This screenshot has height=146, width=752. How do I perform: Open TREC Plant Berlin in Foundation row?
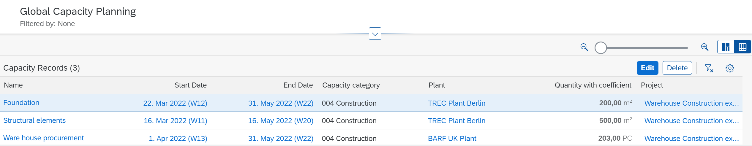[456, 103]
